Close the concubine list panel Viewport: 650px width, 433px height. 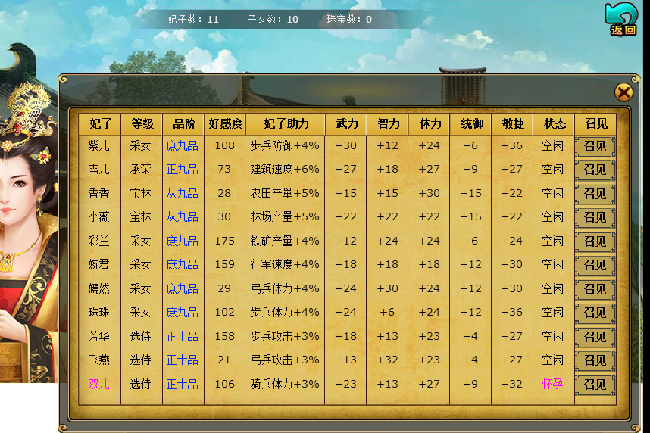click(x=623, y=92)
